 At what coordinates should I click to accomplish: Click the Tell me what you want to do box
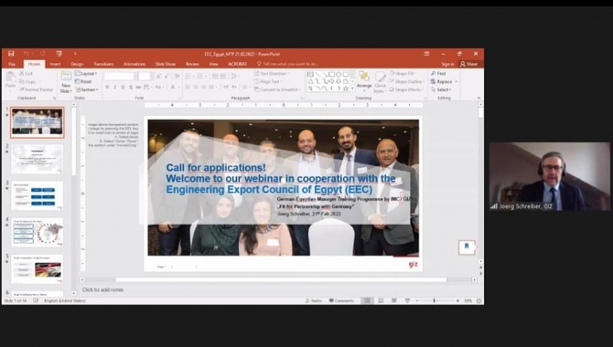click(287, 64)
